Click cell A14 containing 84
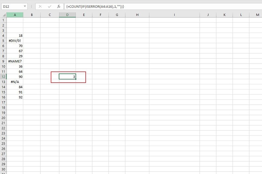262x174 pixels. [15, 87]
